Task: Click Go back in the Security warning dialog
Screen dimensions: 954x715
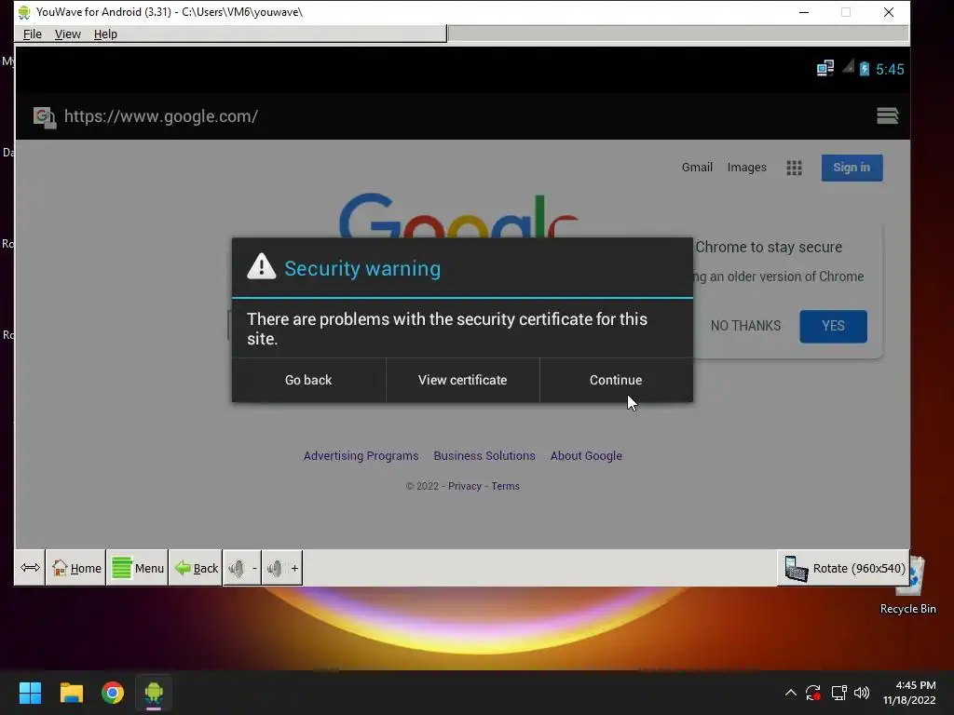Action: click(x=308, y=380)
